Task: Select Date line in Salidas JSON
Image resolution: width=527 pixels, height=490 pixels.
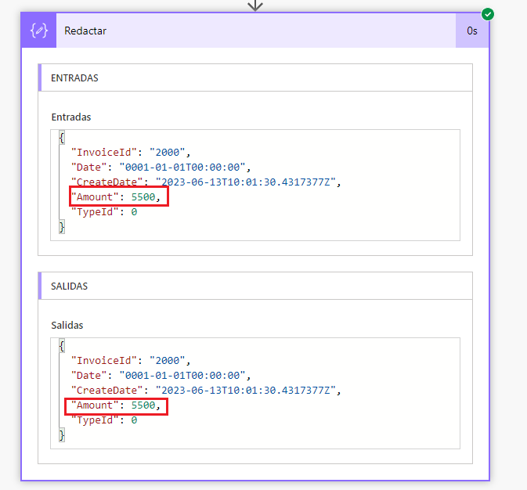Action: (x=161, y=376)
